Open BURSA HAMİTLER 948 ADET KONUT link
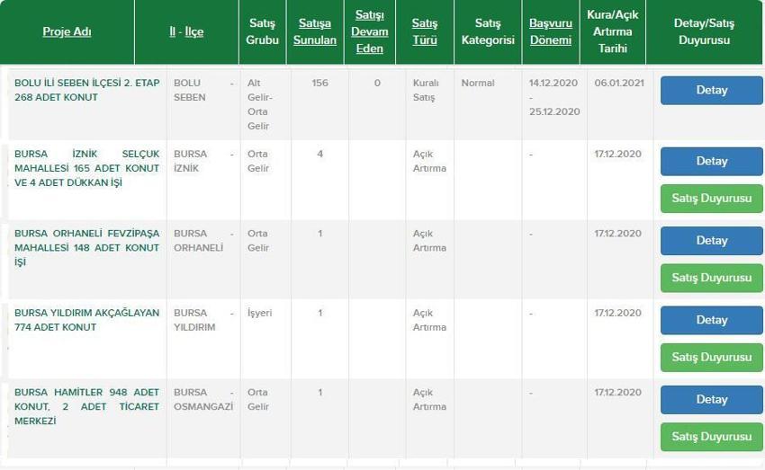765x470 pixels. (86, 406)
